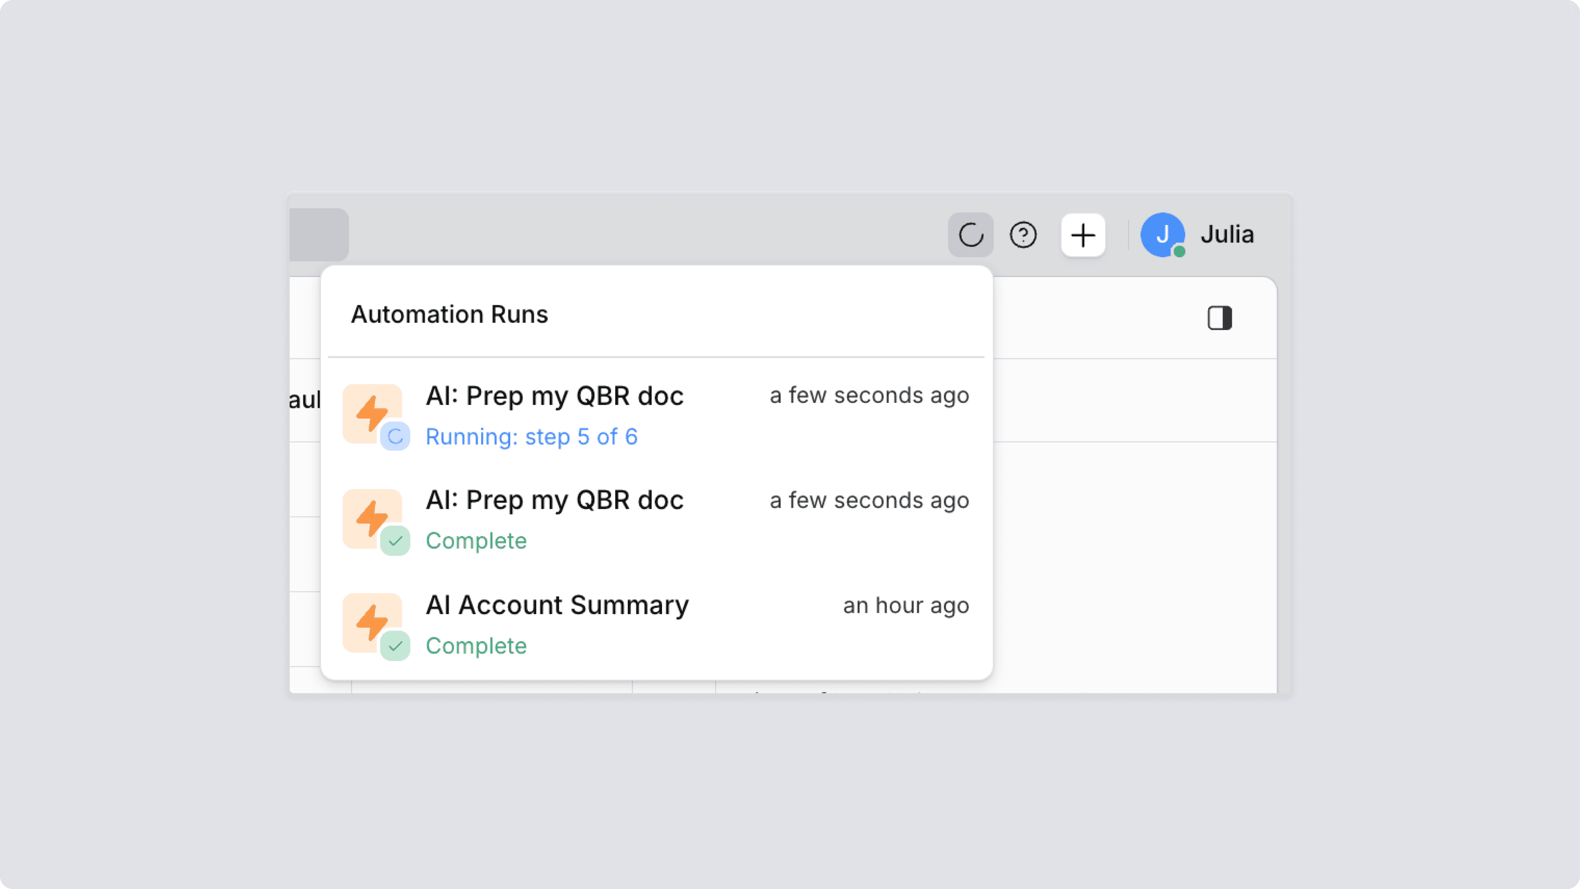Open the running 'AI: Prep my QBR doc' run
Screen dimensions: 1580x889
pos(555,396)
